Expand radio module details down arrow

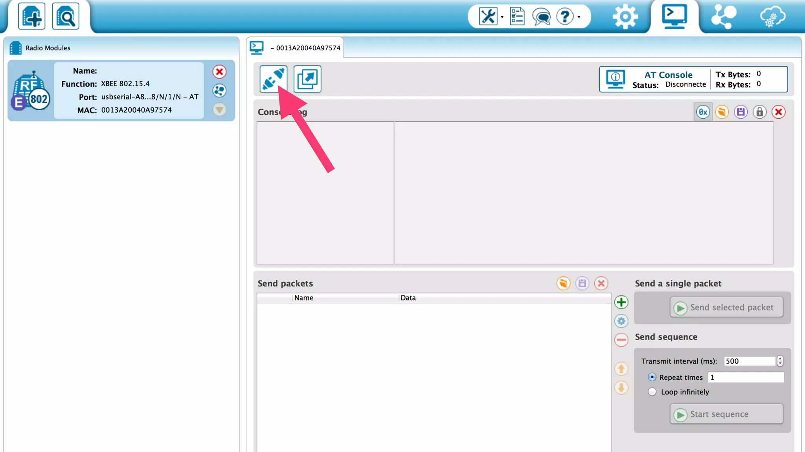pos(219,109)
